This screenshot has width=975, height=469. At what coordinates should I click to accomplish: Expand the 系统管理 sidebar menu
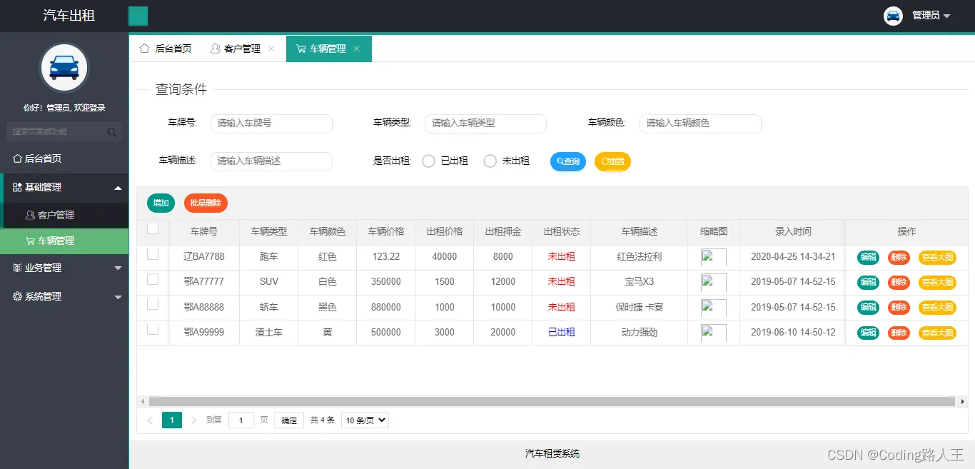tap(64, 296)
